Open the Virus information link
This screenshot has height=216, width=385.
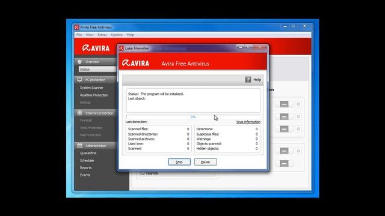click(x=248, y=122)
